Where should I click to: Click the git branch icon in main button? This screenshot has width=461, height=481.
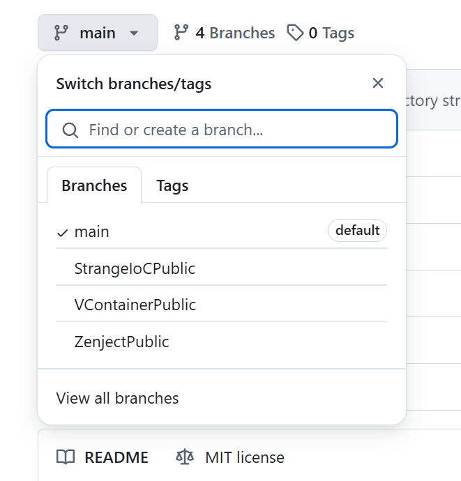61,33
